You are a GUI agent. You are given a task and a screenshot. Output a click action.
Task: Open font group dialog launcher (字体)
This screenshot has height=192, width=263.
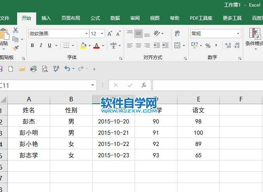click(121, 58)
